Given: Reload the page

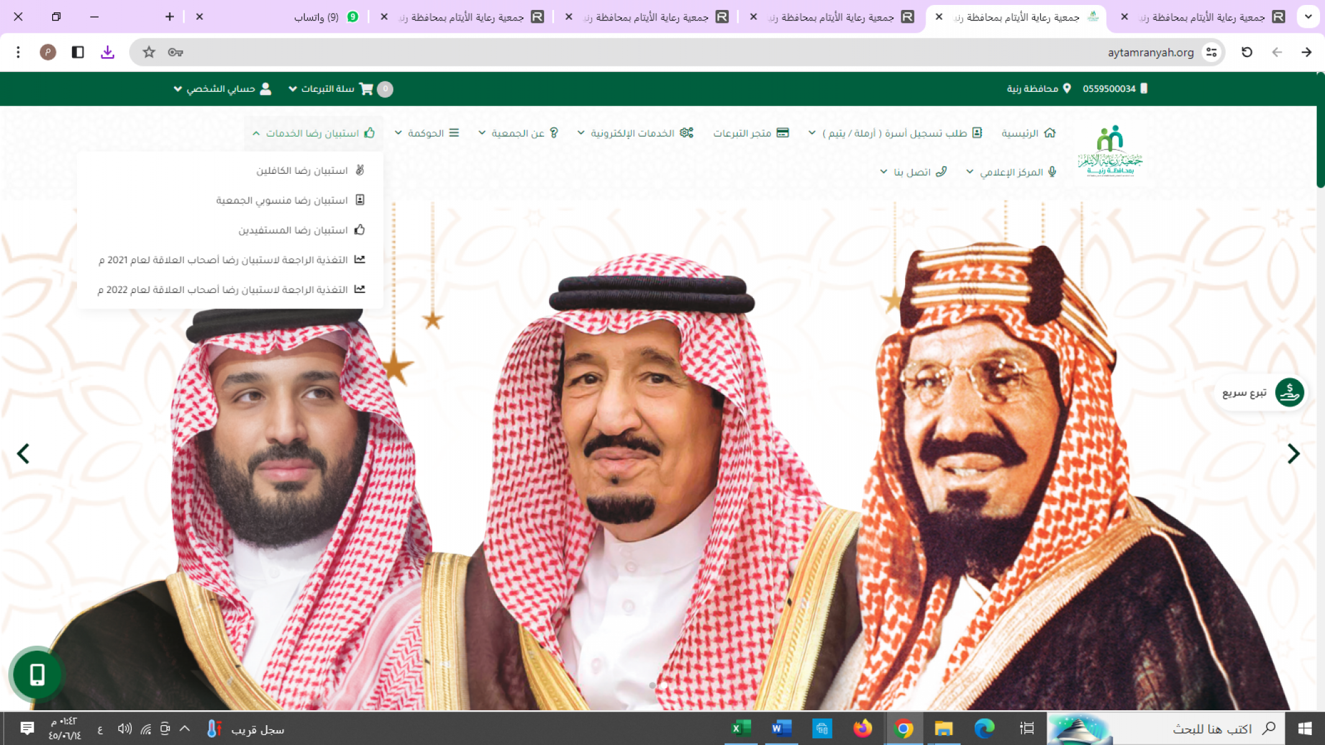Looking at the screenshot, I should tap(1247, 52).
